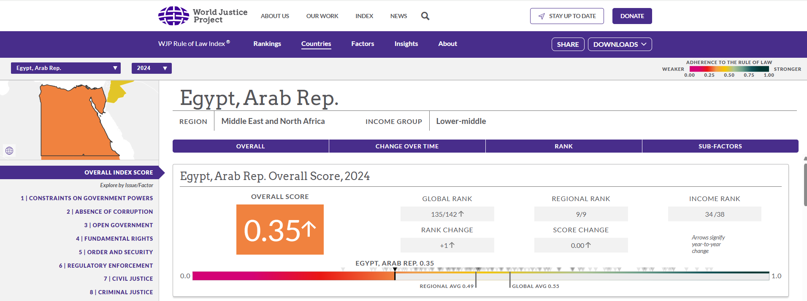Click the income rank value 34/38
The image size is (807, 301).
tap(715, 214)
